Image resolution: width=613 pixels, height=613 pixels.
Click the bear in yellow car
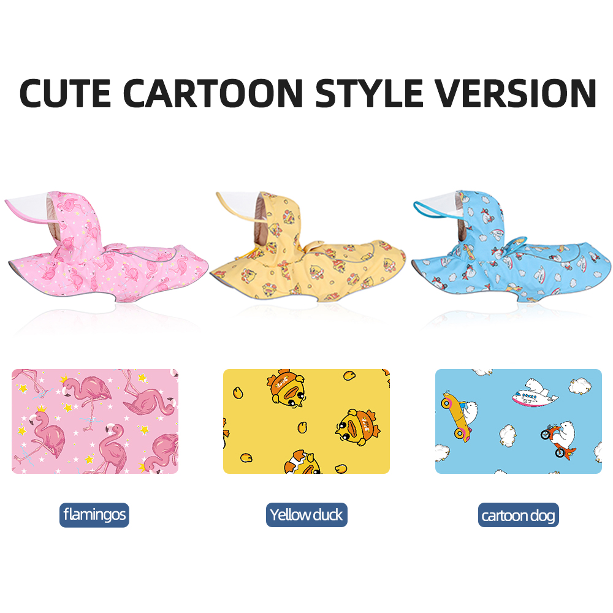459,417
